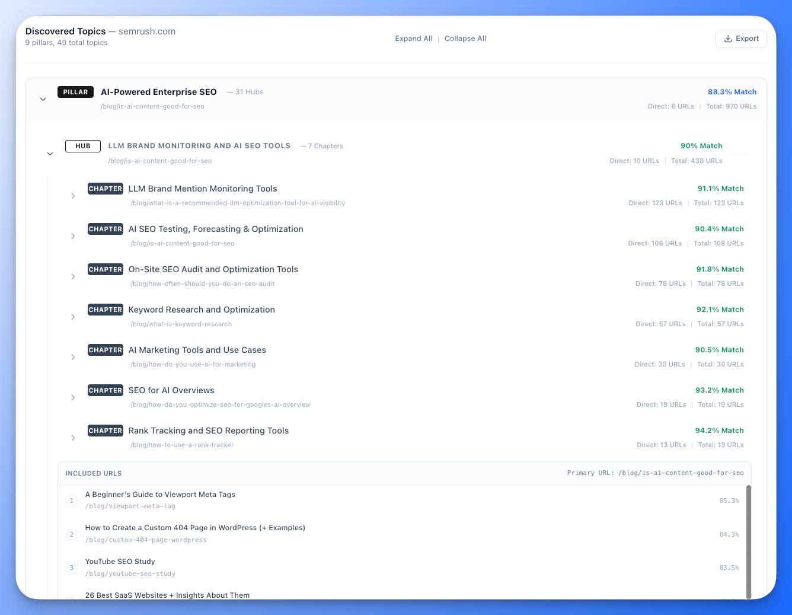
Task: Click the HUB badge label
Action: pyautogui.click(x=83, y=146)
